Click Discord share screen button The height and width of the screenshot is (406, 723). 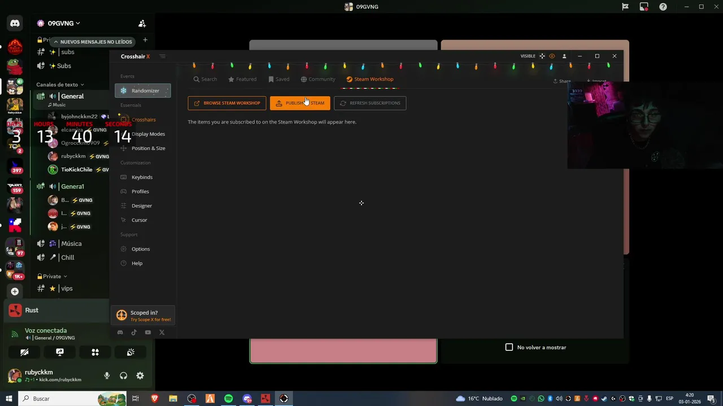click(x=60, y=352)
